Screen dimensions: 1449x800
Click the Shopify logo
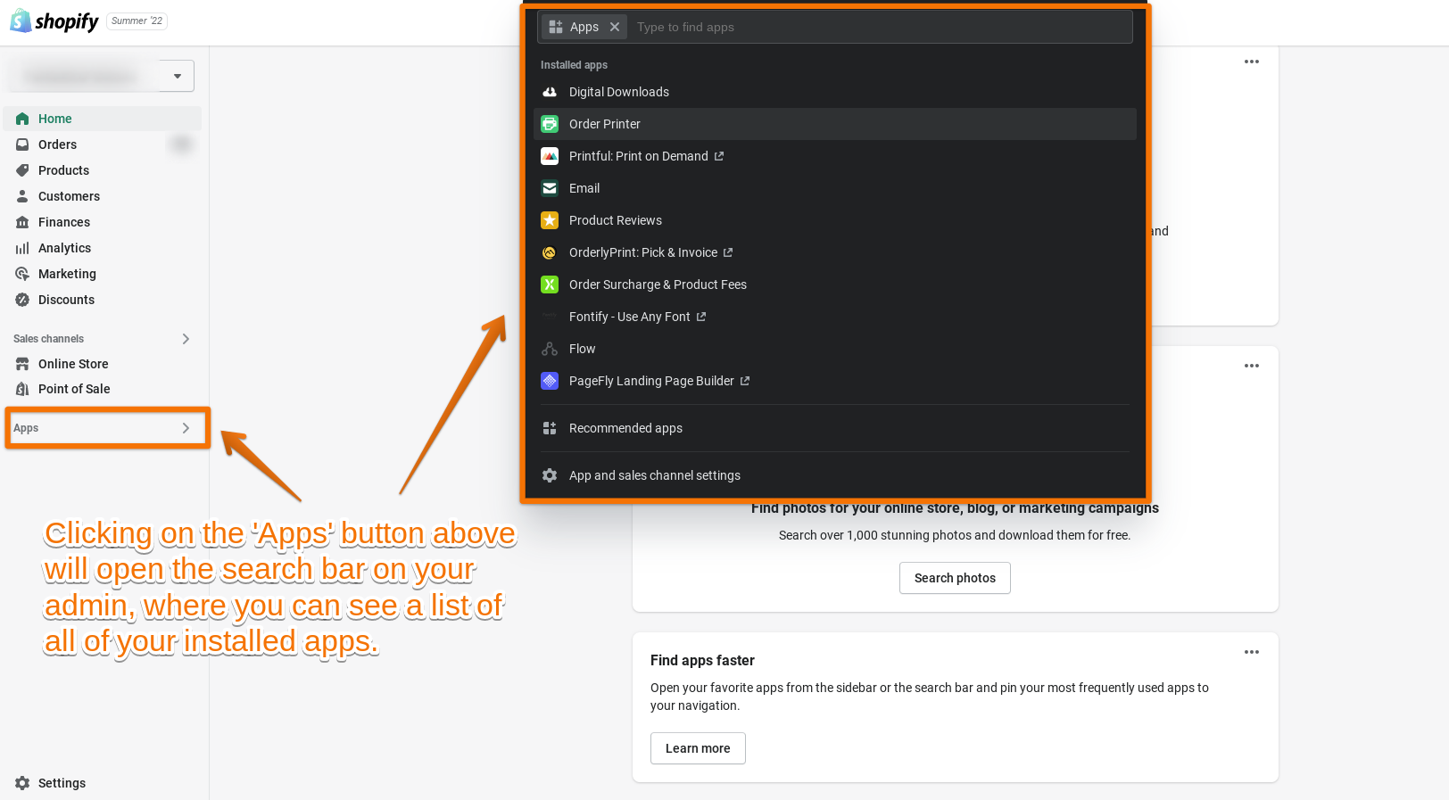54,21
